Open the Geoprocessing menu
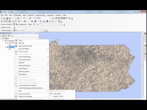This screenshot has width=147, height=110. tap(40, 15)
